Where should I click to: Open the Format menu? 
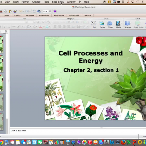(25, 2)
